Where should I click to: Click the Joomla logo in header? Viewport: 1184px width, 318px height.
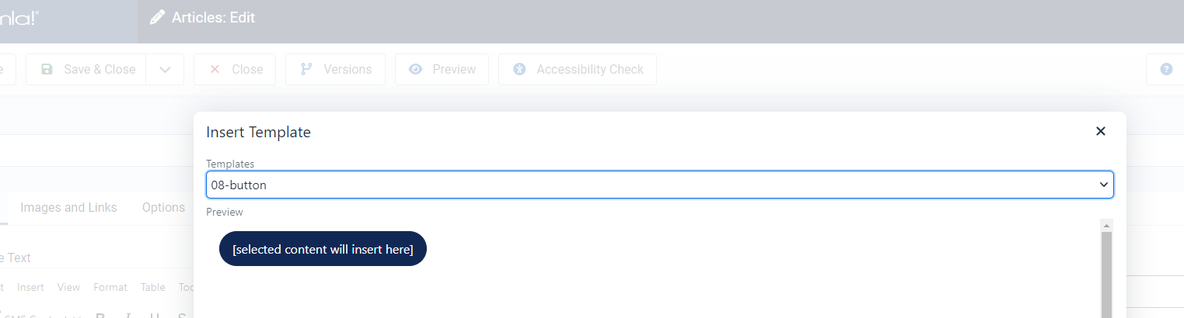pyautogui.click(x=19, y=17)
